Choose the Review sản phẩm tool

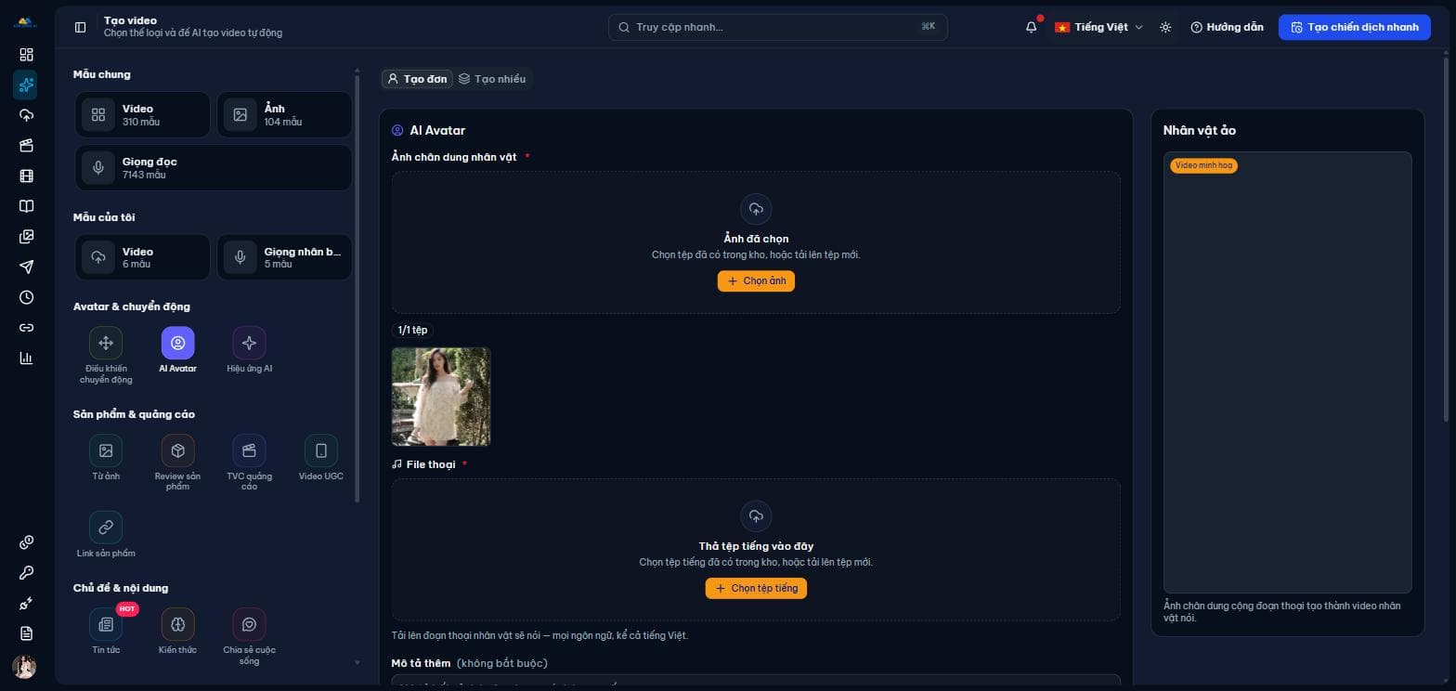[177, 463]
